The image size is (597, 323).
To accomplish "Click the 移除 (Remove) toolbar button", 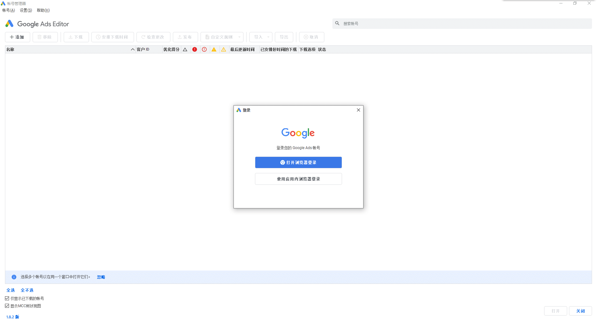I will pos(45,37).
